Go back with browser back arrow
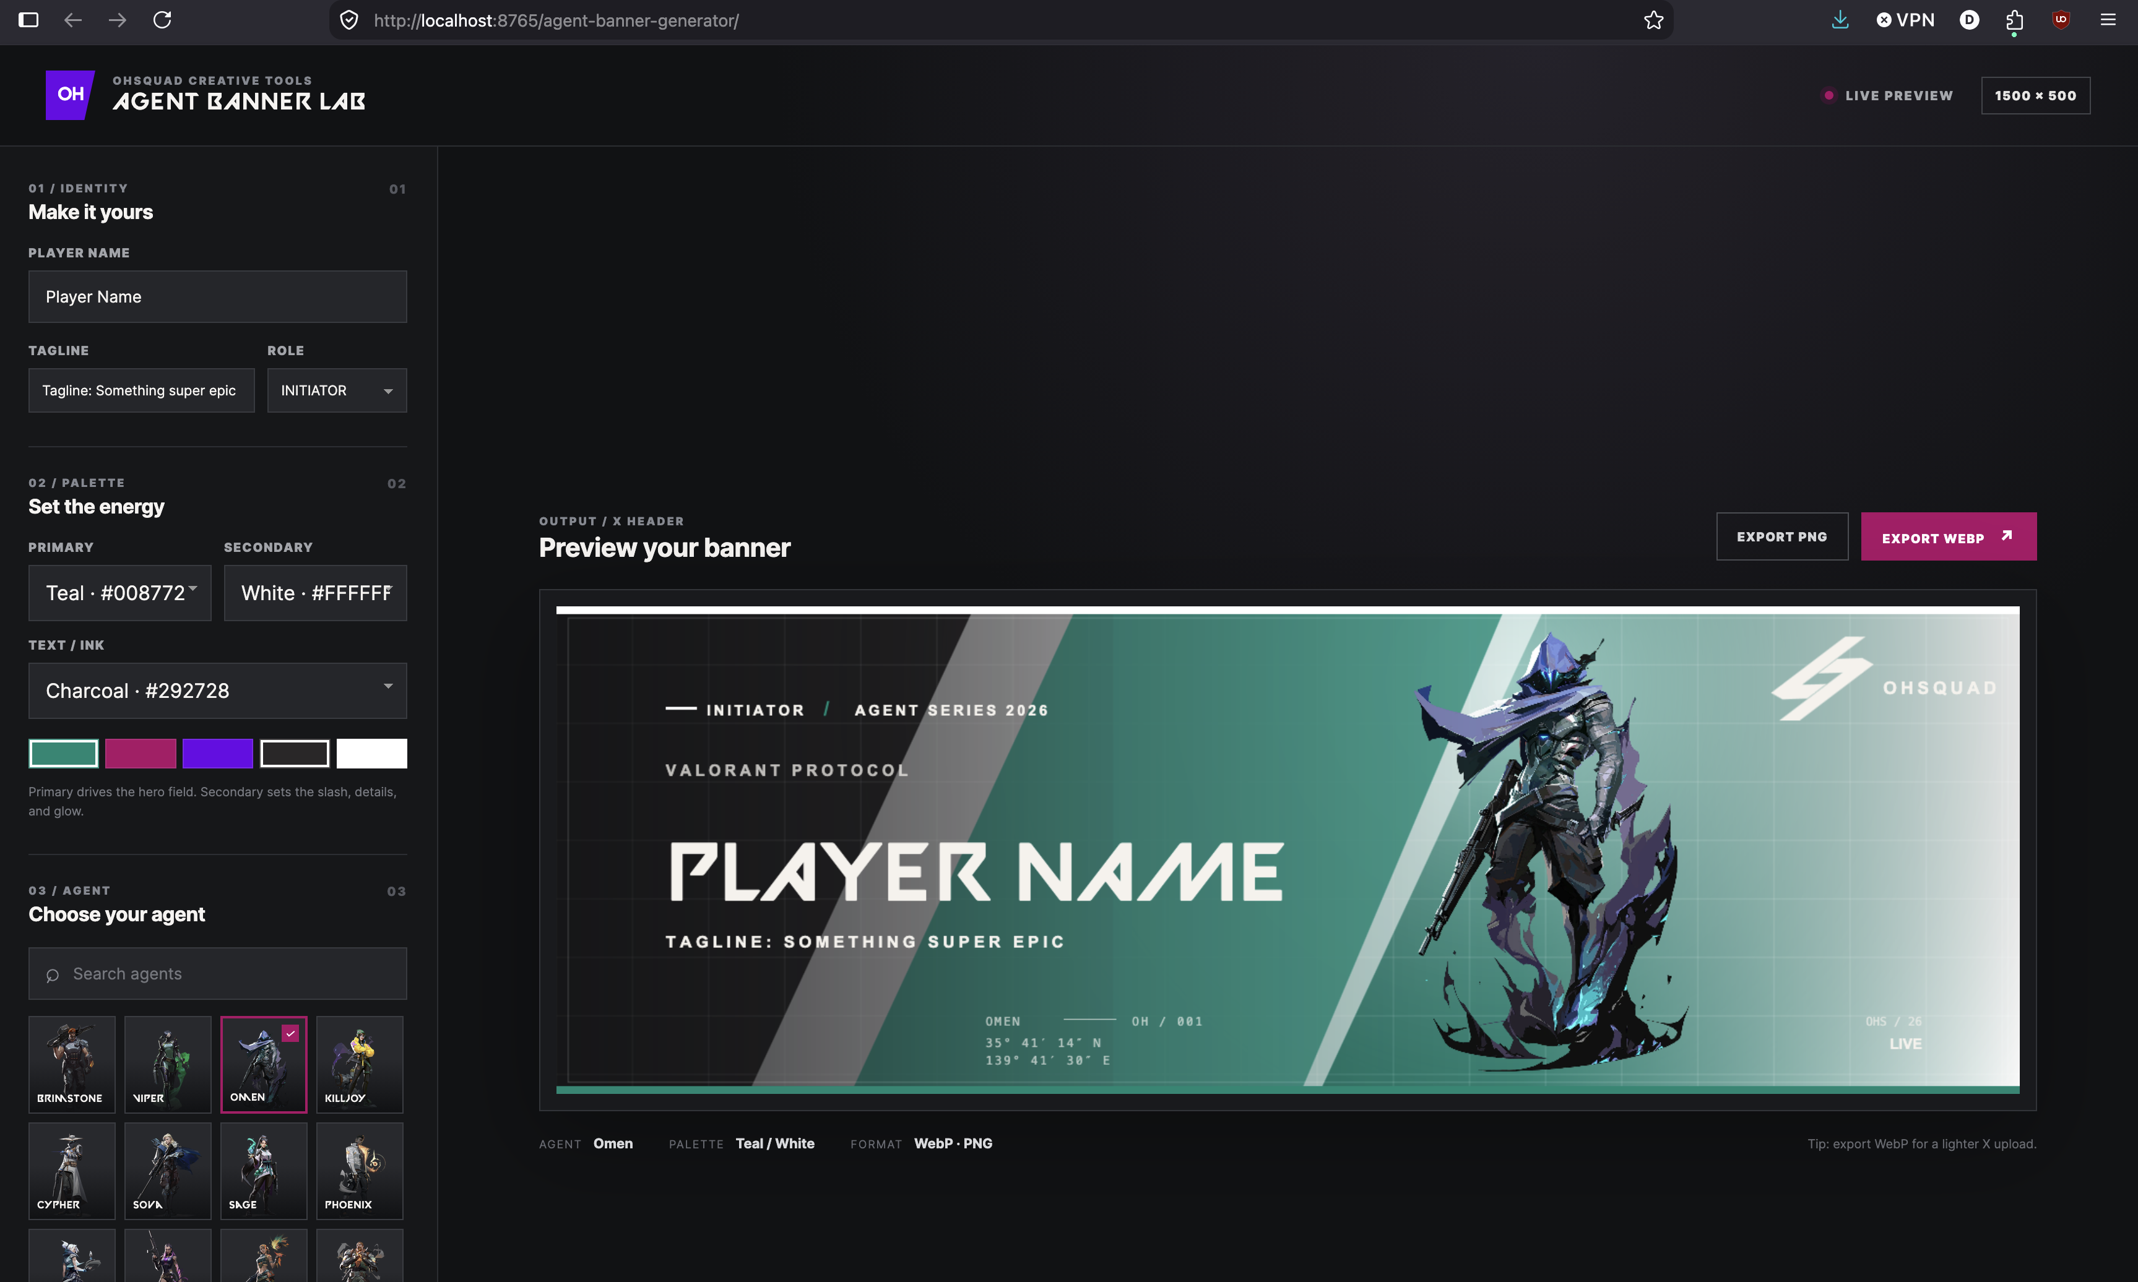Image resolution: width=2138 pixels, height=1282 pixels. pyautogui.click(x=72, y=20)
